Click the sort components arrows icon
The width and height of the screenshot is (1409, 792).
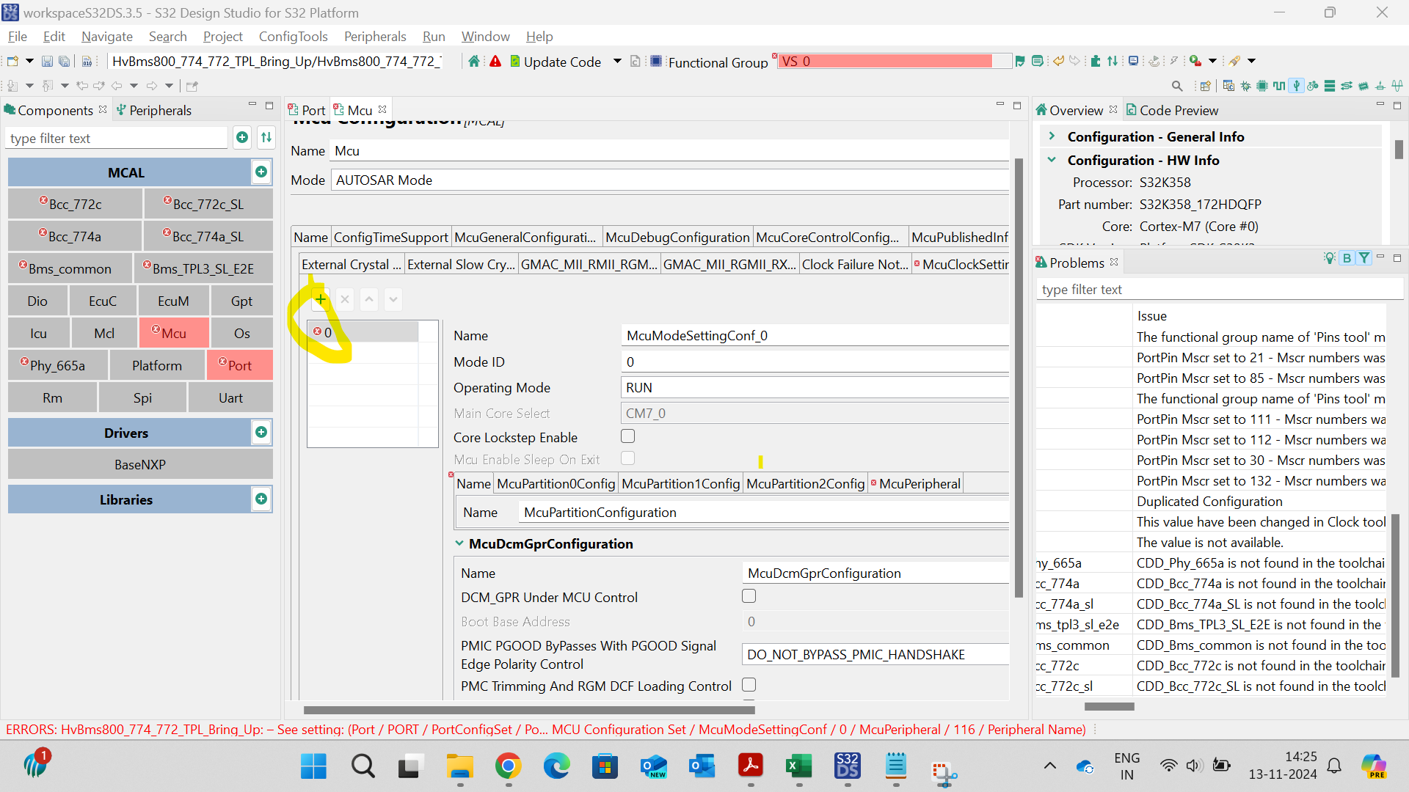(x=266, y=137)
